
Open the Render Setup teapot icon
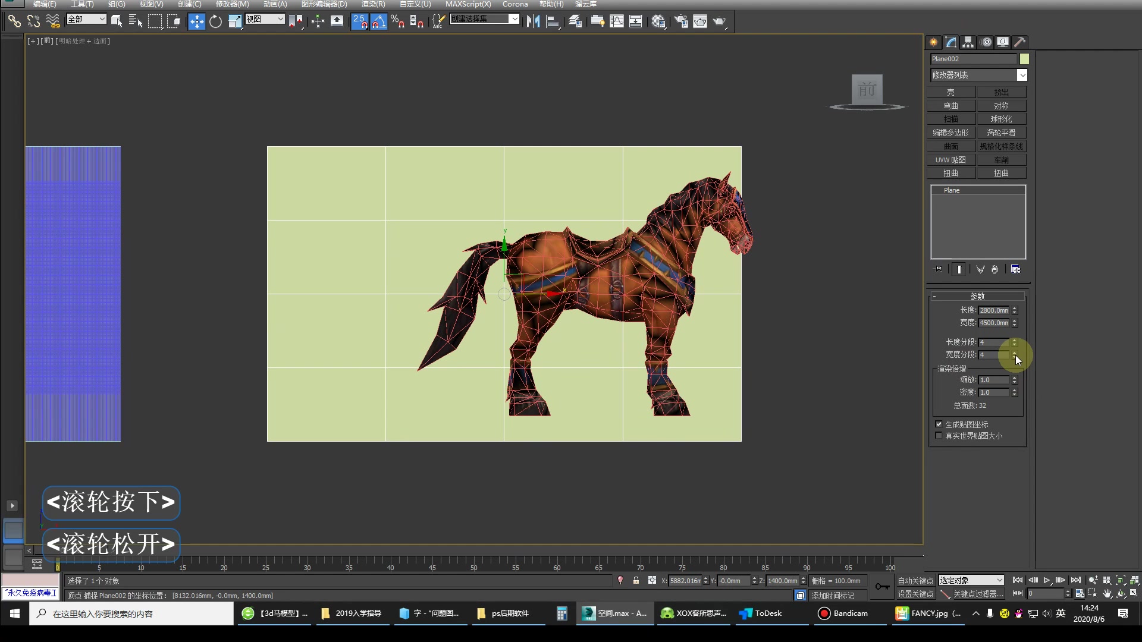(681, 22)
